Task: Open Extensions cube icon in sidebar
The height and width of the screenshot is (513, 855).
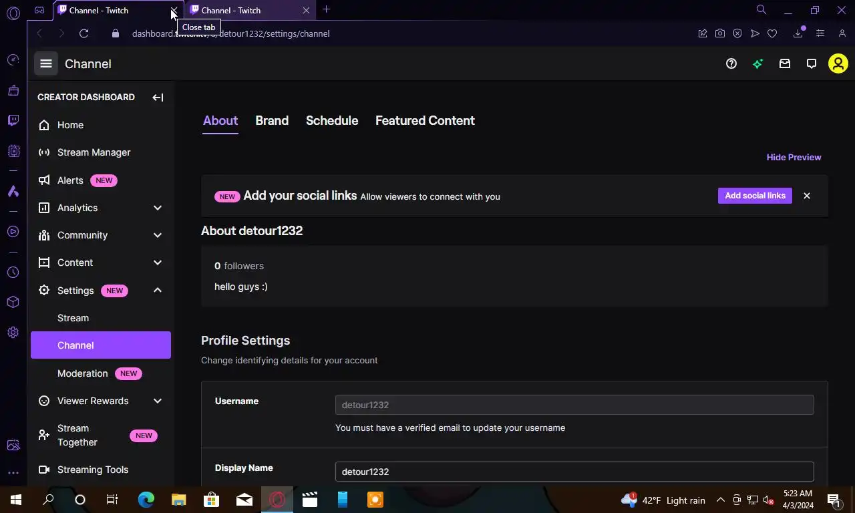Action: [13, 302]
